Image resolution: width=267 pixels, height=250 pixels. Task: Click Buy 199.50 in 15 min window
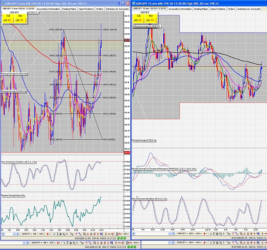pos(151,18)
